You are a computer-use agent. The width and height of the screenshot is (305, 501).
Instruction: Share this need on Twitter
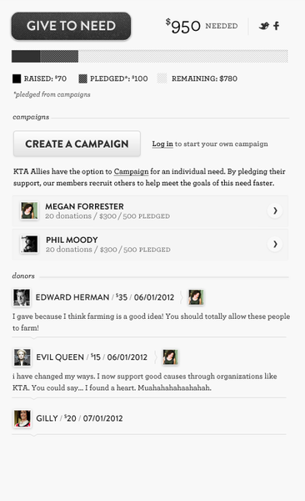click(x=263, y=26)
